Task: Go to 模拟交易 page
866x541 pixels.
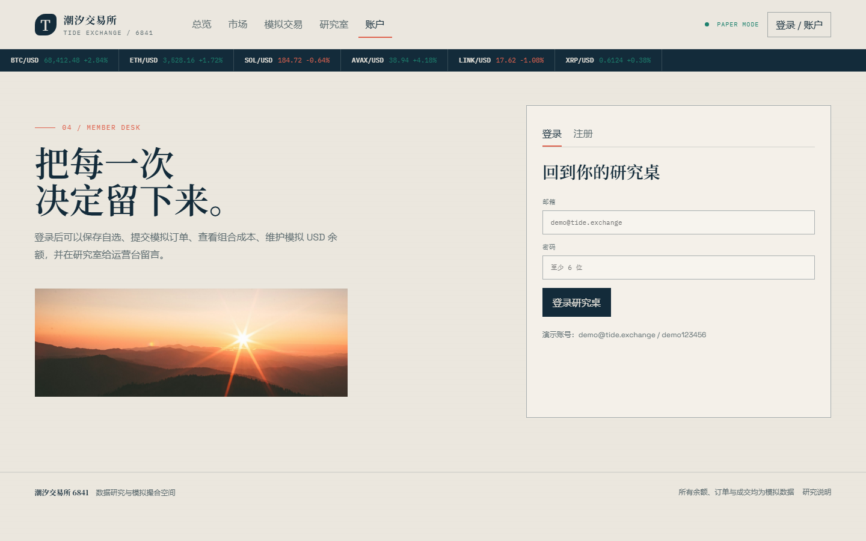Action: point(283,25)
